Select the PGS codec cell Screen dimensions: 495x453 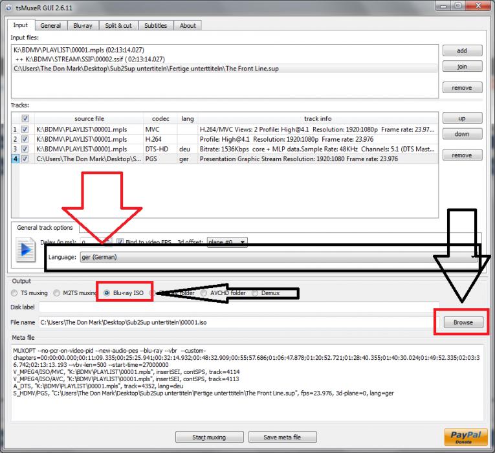[x=160, y=159]
